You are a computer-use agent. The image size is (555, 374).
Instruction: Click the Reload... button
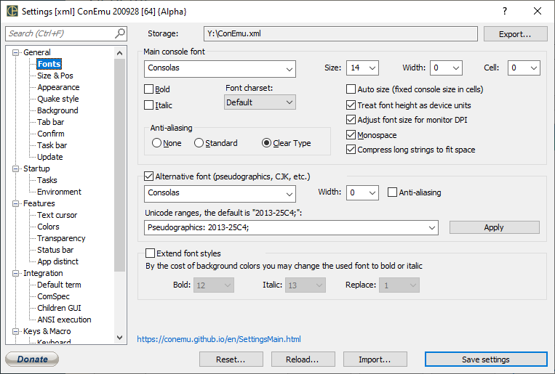(303, 359)
